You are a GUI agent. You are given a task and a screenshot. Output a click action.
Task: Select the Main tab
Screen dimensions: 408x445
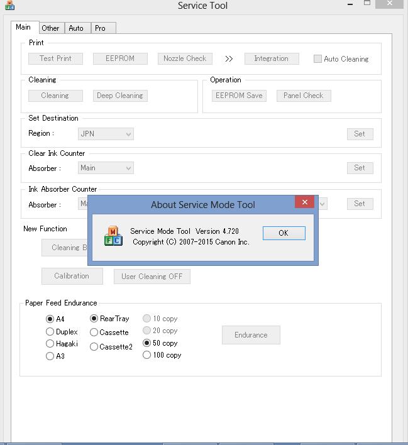(x=25, y=27)
